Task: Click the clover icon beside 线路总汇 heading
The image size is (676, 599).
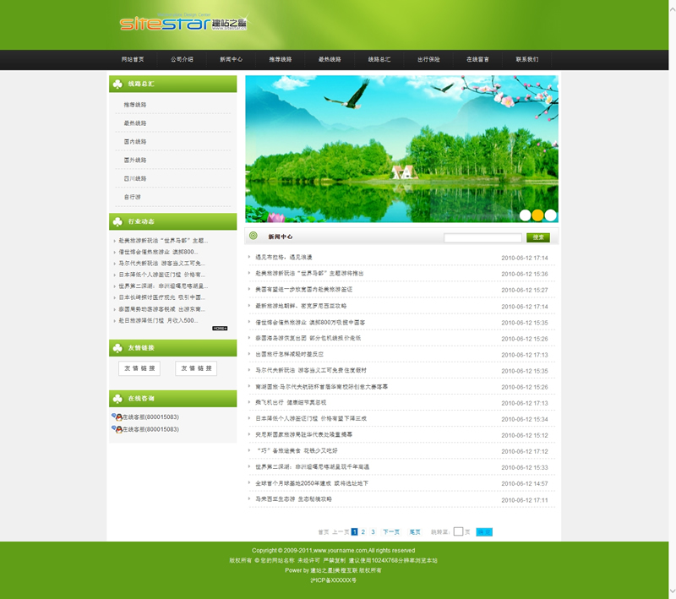Action: (117, 84)
